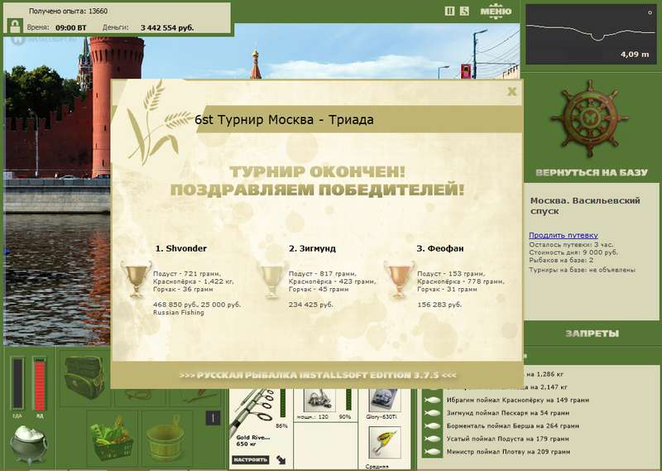
Task: Click log entry Ибрагим поймал Краснопёрку
Action: pyautogui.click(x=518, y=400)
